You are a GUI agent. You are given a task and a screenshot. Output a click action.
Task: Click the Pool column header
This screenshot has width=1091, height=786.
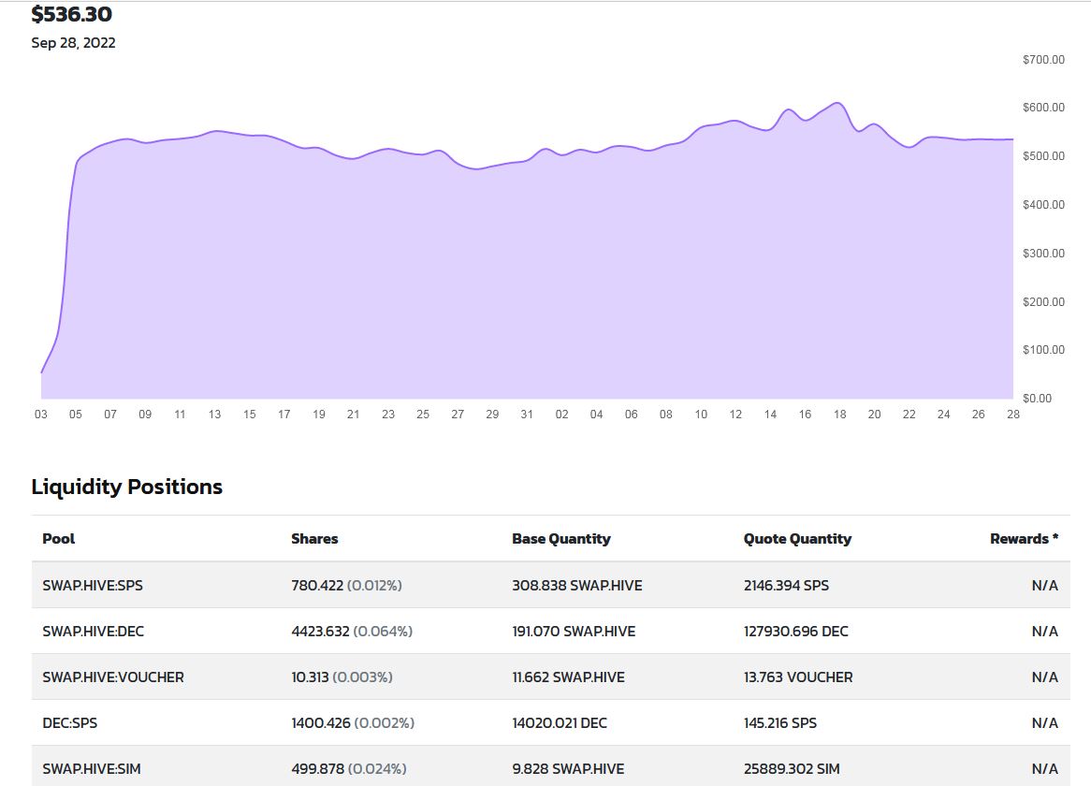point(59,539)
